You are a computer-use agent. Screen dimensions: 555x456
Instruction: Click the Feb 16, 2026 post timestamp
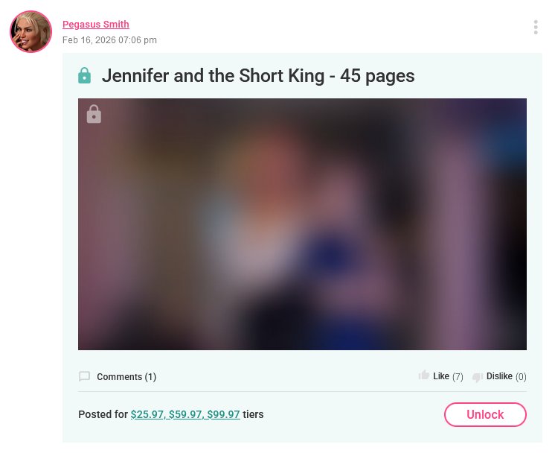109,40
